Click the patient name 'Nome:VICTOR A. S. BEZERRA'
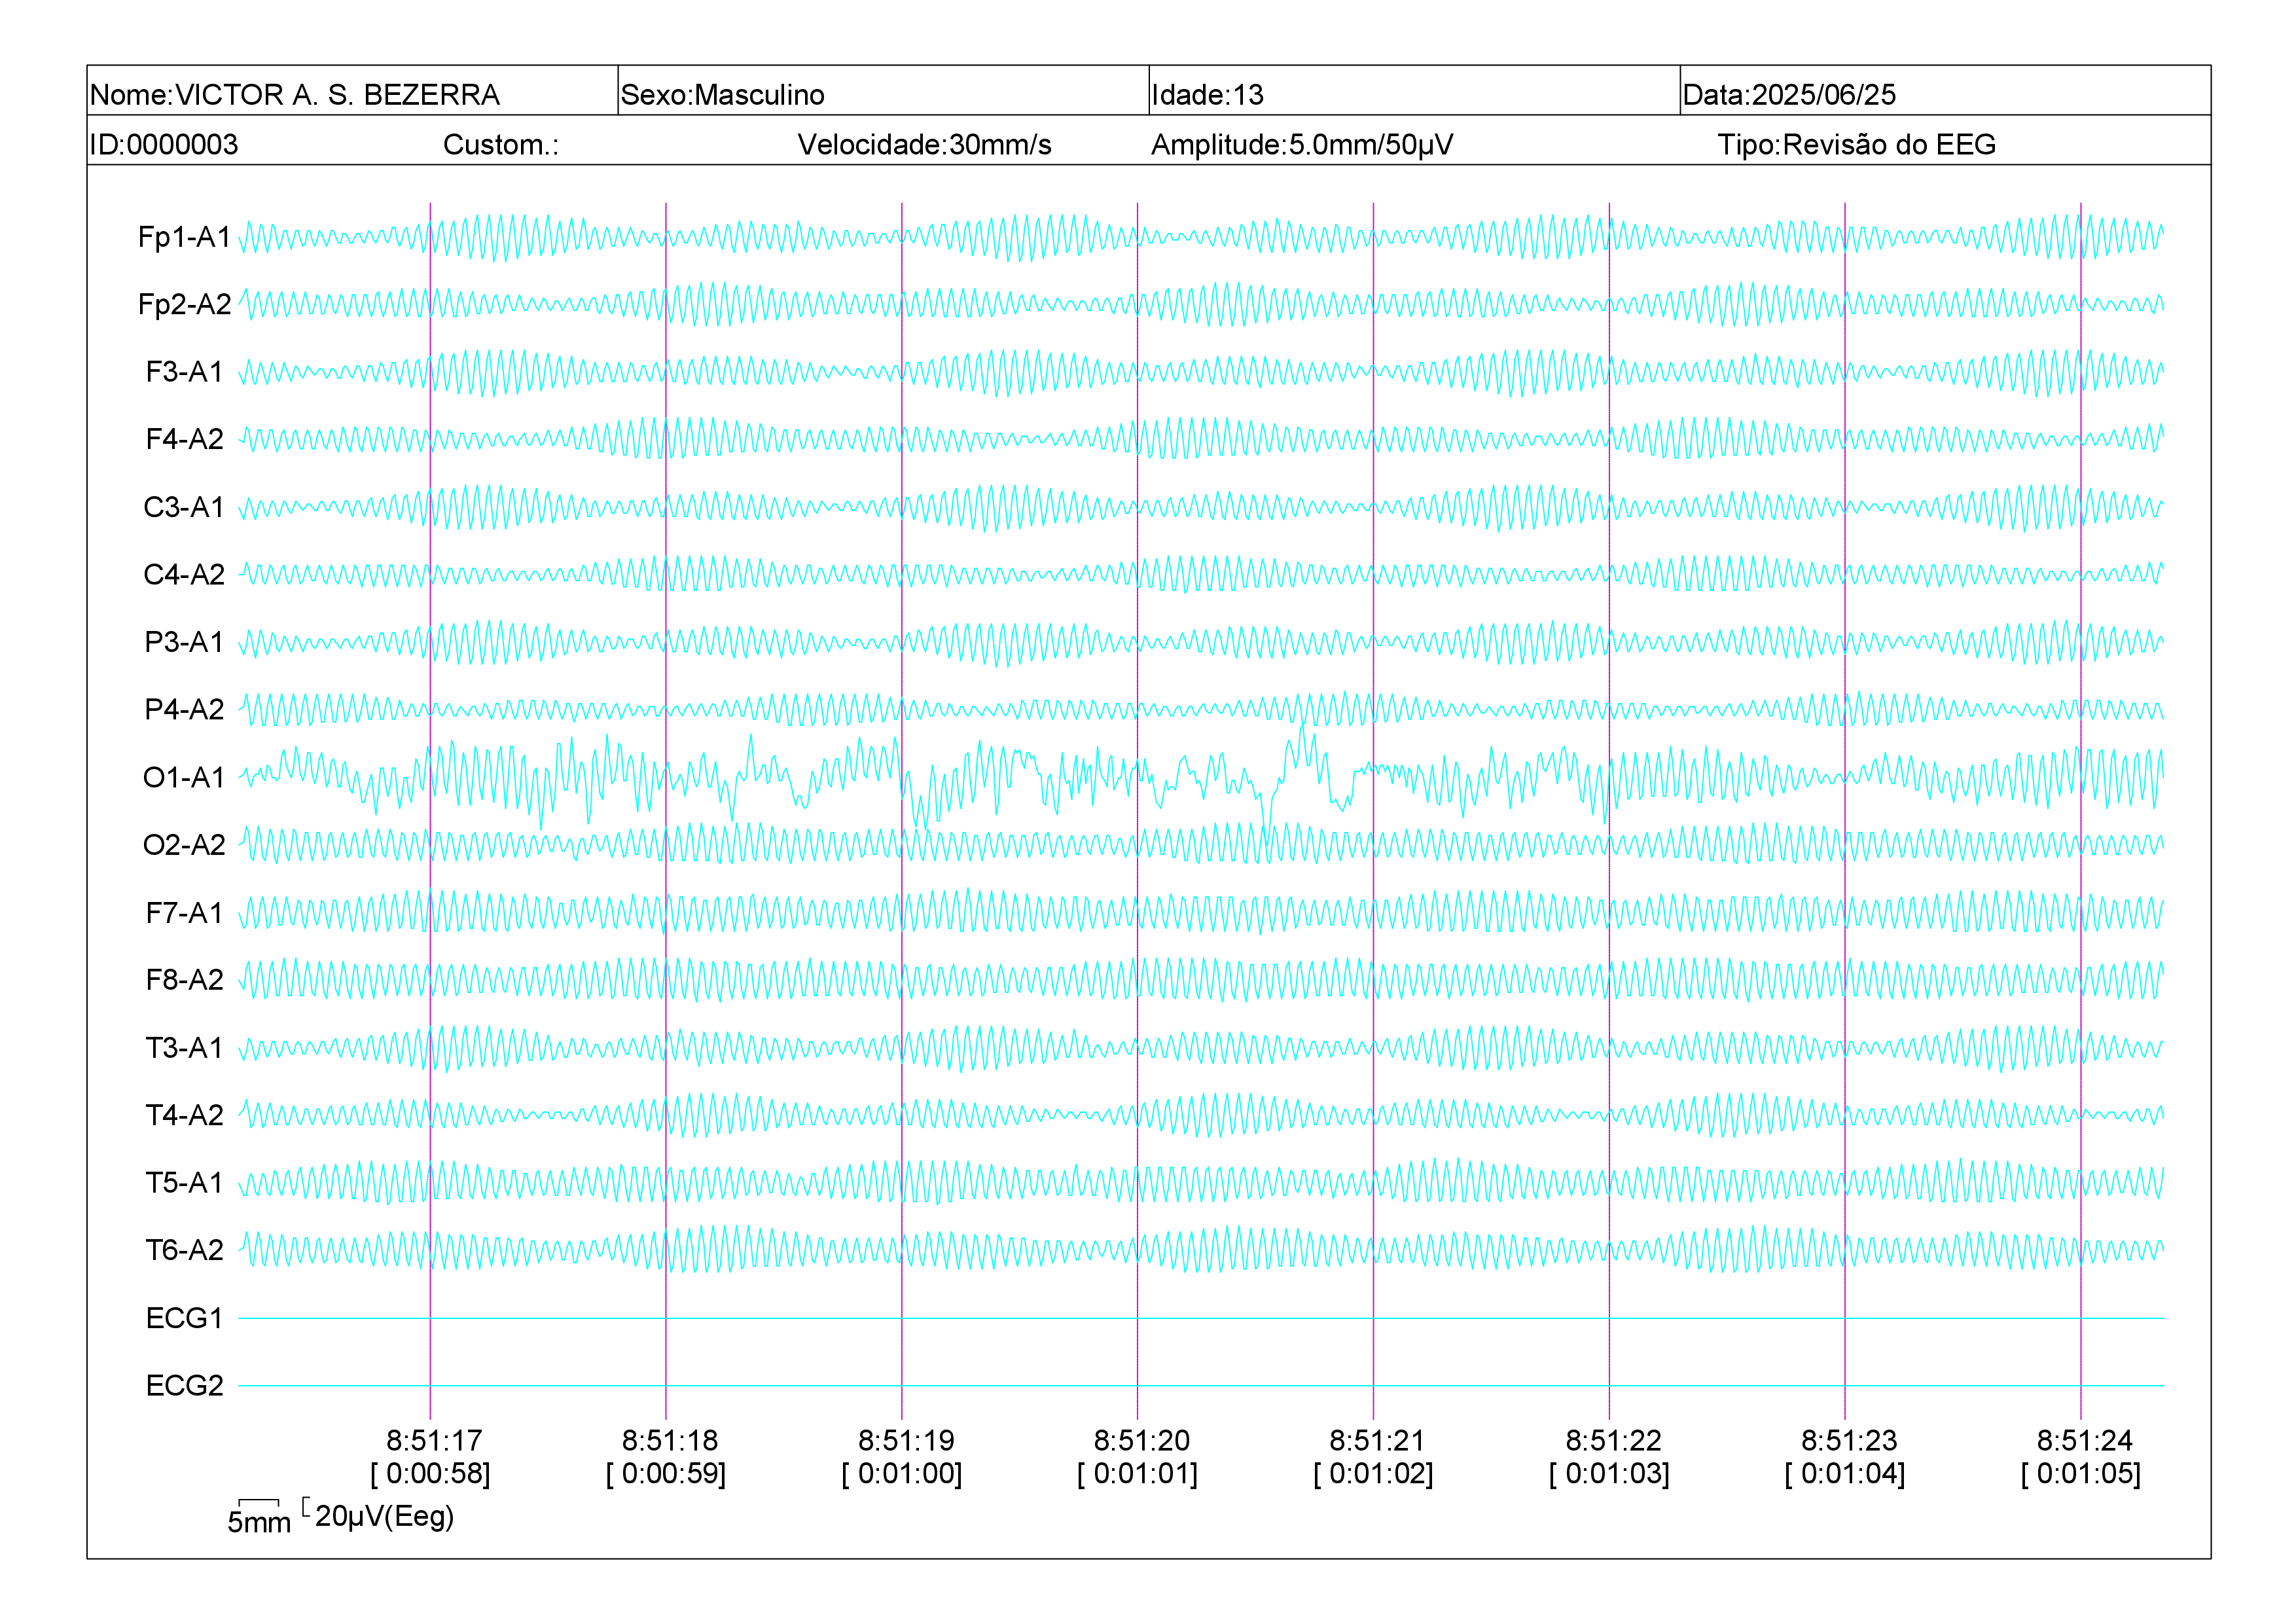2296x1624 pixels. [x=295, y=95]
